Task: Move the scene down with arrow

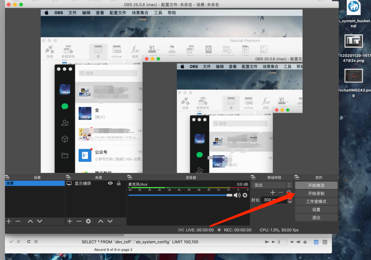Action: [x=40, y=221]
